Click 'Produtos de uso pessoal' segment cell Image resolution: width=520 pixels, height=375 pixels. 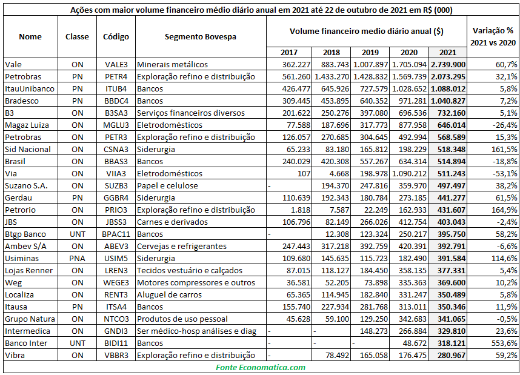tap(201, 319)
